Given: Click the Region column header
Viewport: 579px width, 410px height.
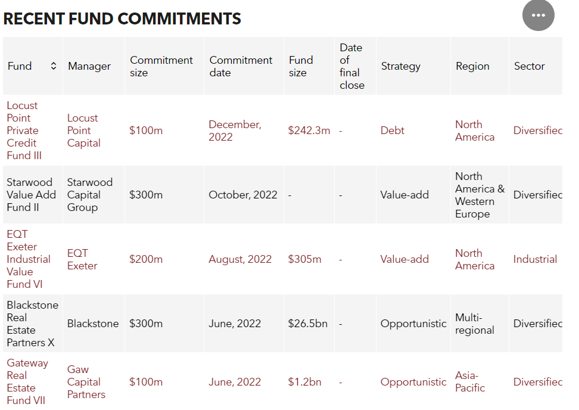Looking at the screenshot, I should 472,66.
